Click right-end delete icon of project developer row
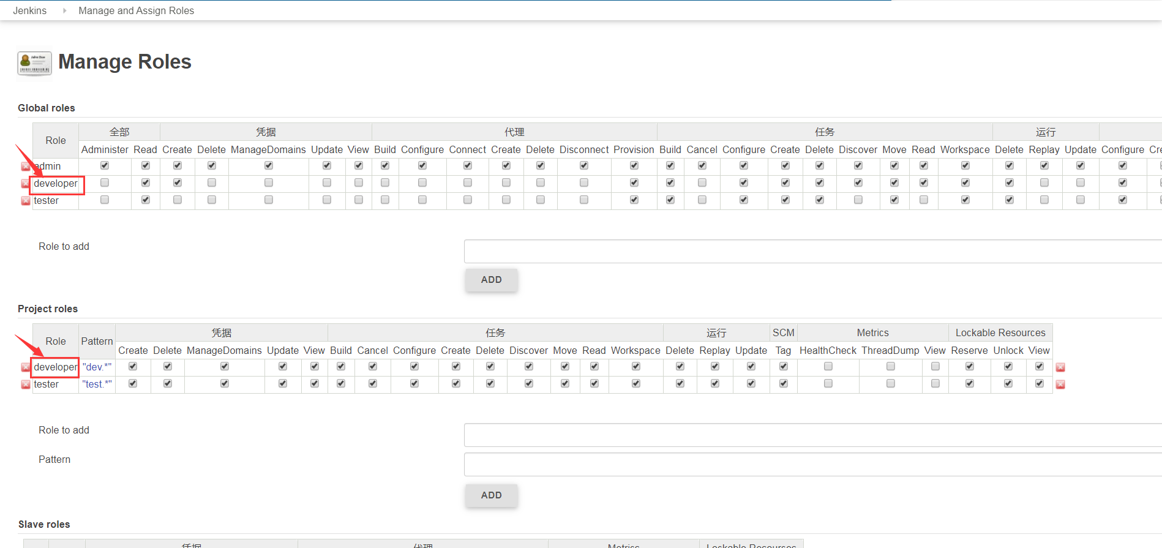 pos(1060,367)
